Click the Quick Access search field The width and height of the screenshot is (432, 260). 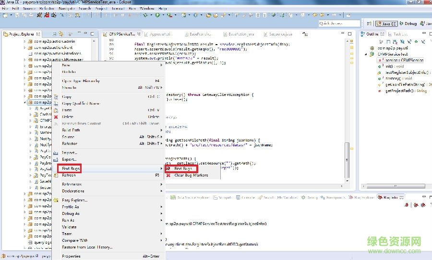[339, 24]
